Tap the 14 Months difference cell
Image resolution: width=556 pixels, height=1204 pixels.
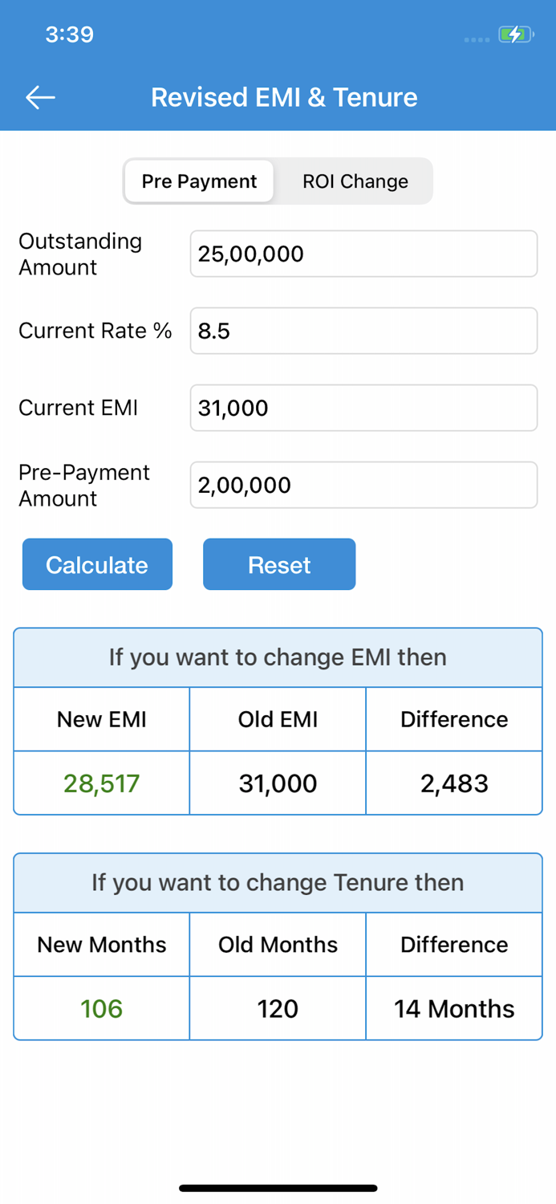[454, 1008]
